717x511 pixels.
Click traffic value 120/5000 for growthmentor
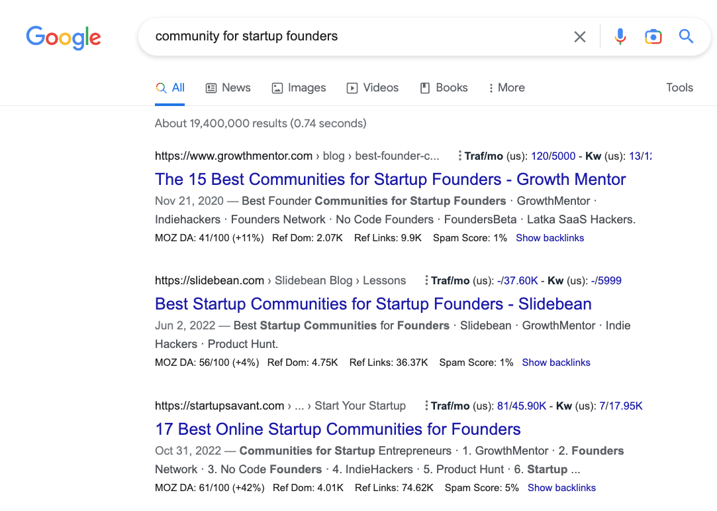[x=553, y=156]
